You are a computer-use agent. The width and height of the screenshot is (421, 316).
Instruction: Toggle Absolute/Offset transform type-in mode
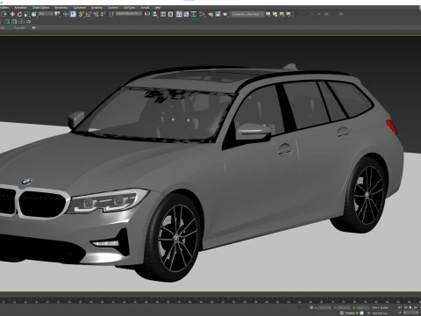[x=311, y=307]
